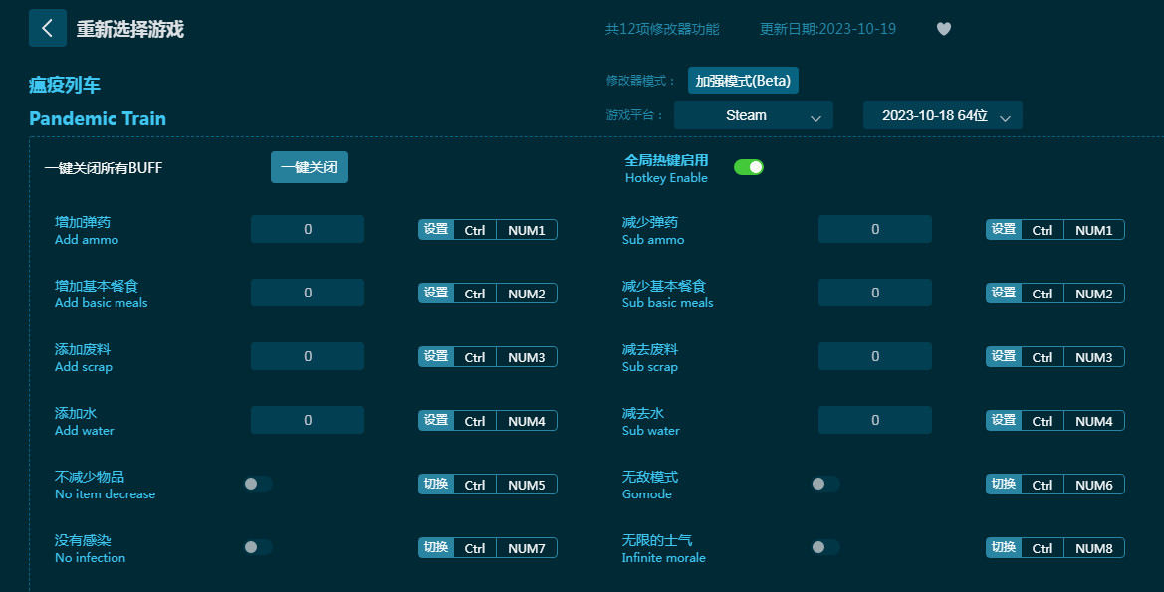Click 切换 button for No item decrease

point(436,485)
